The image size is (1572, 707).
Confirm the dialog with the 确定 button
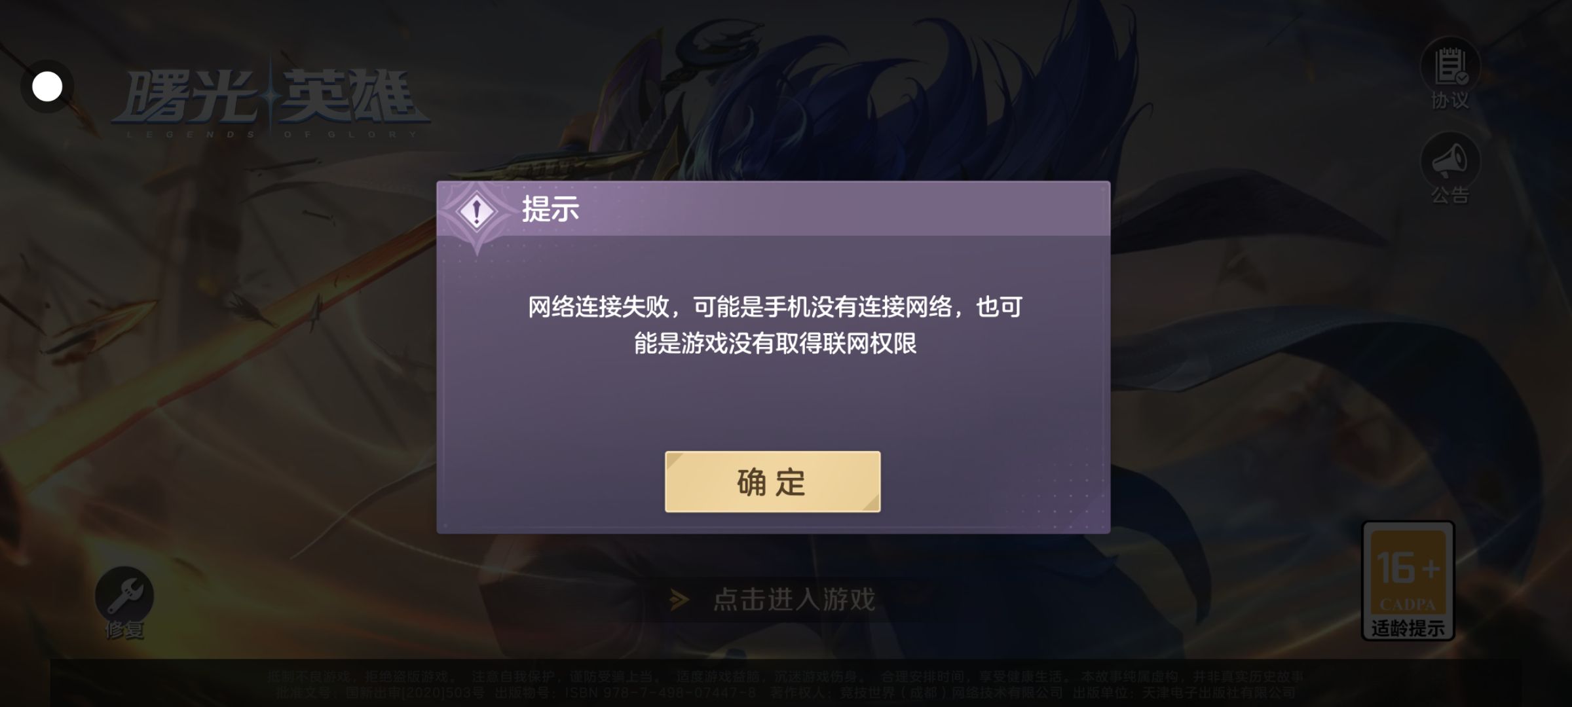[772, 482]
